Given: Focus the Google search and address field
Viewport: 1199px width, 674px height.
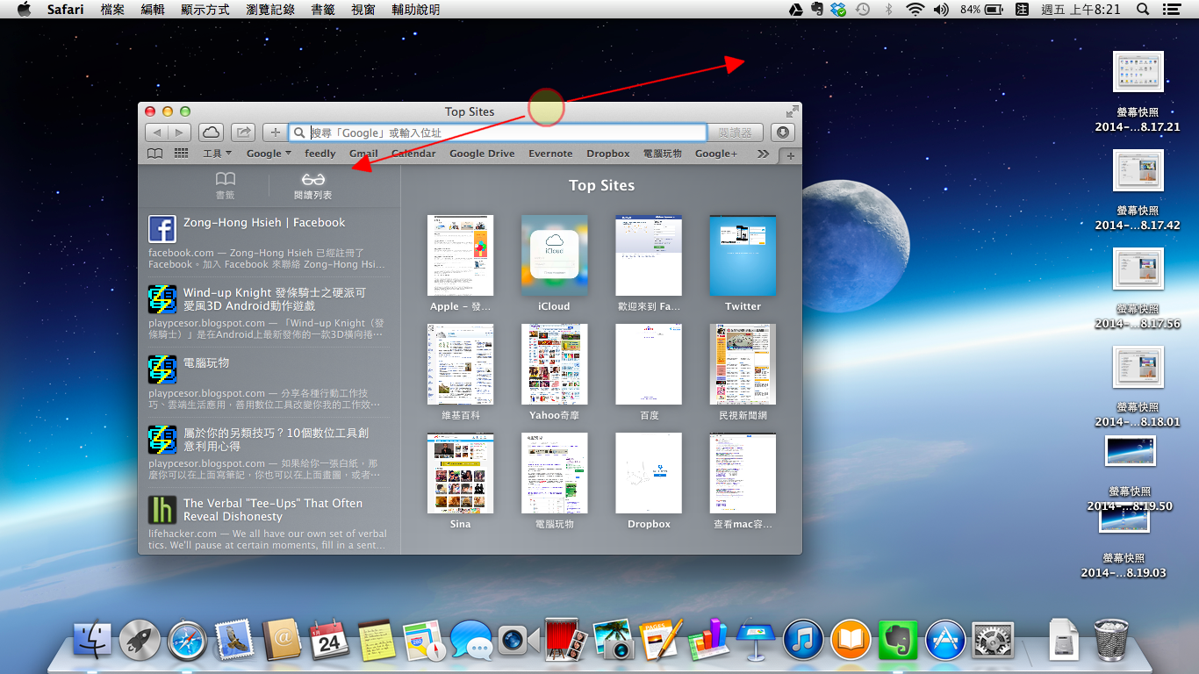Looking at the screenshot, I should pos(498,133).
